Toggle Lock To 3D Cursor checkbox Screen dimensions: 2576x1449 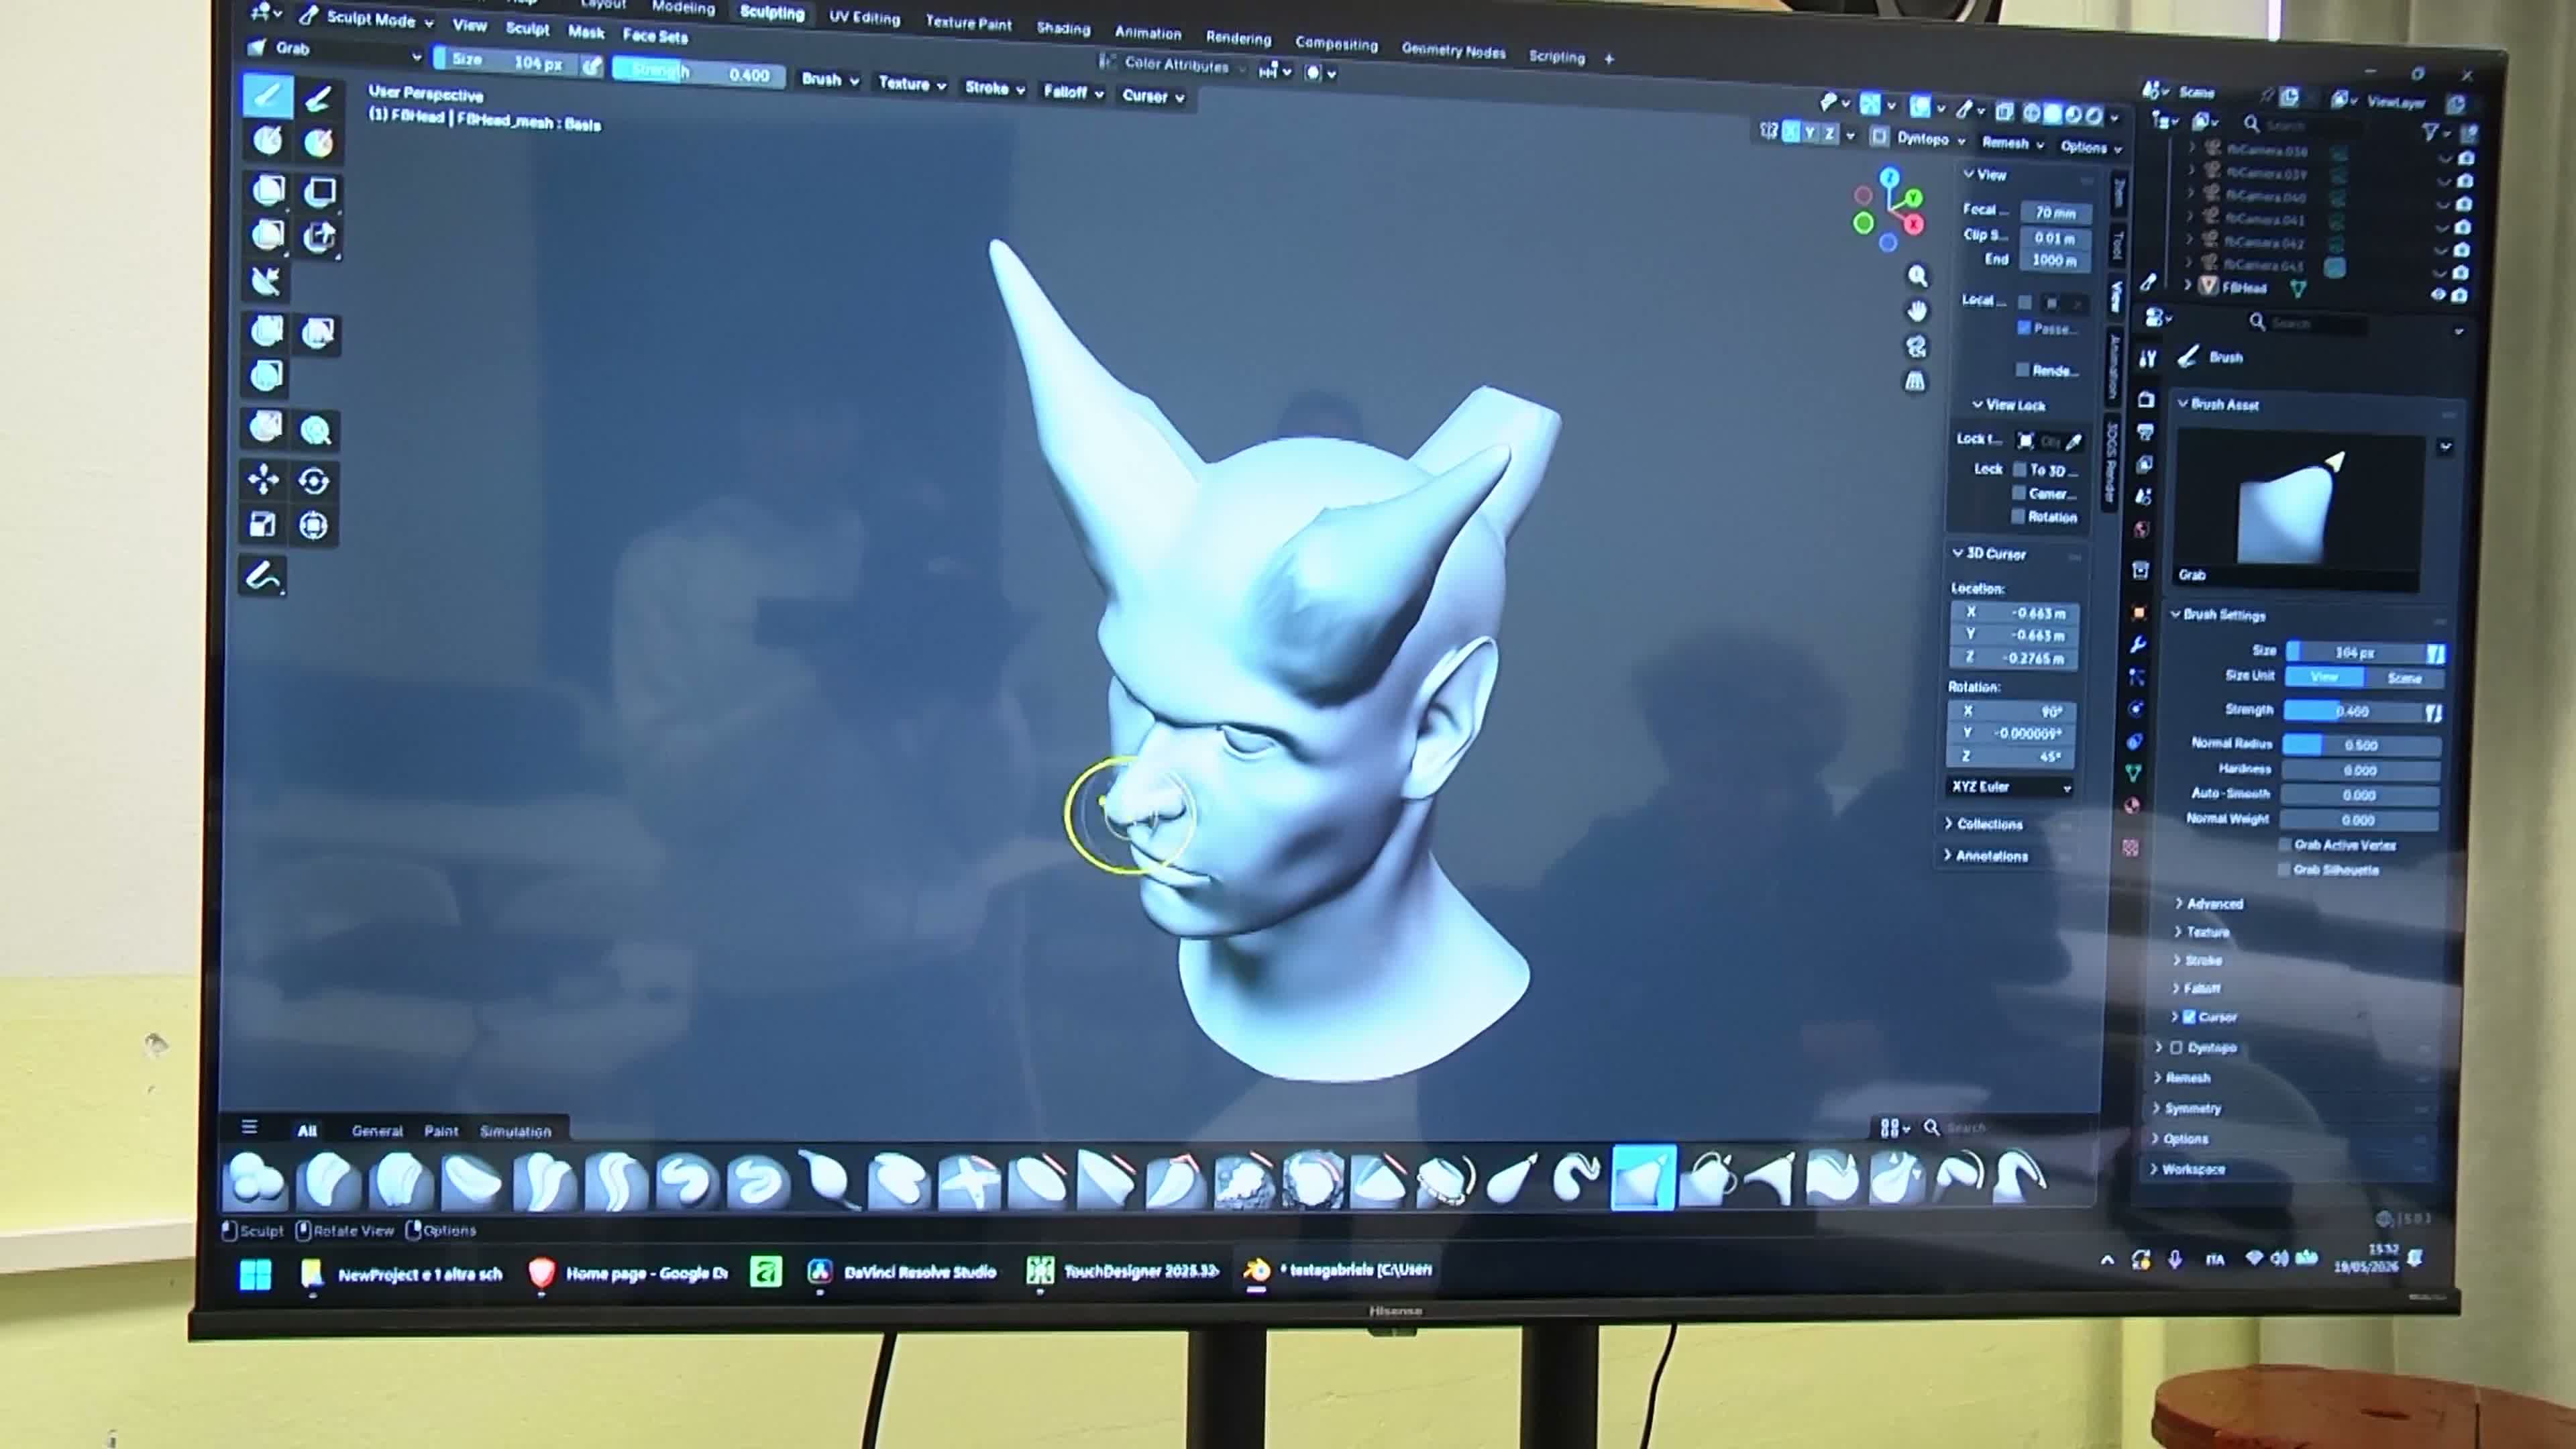[2019, 469]
